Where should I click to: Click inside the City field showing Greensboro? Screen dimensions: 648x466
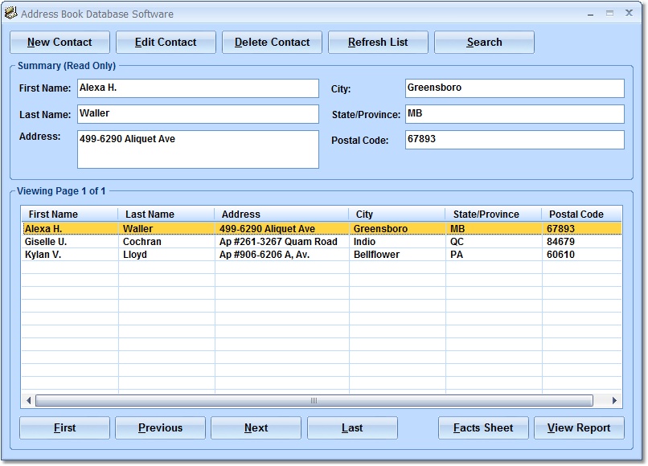pyautogui.click(x=515, y=88)
